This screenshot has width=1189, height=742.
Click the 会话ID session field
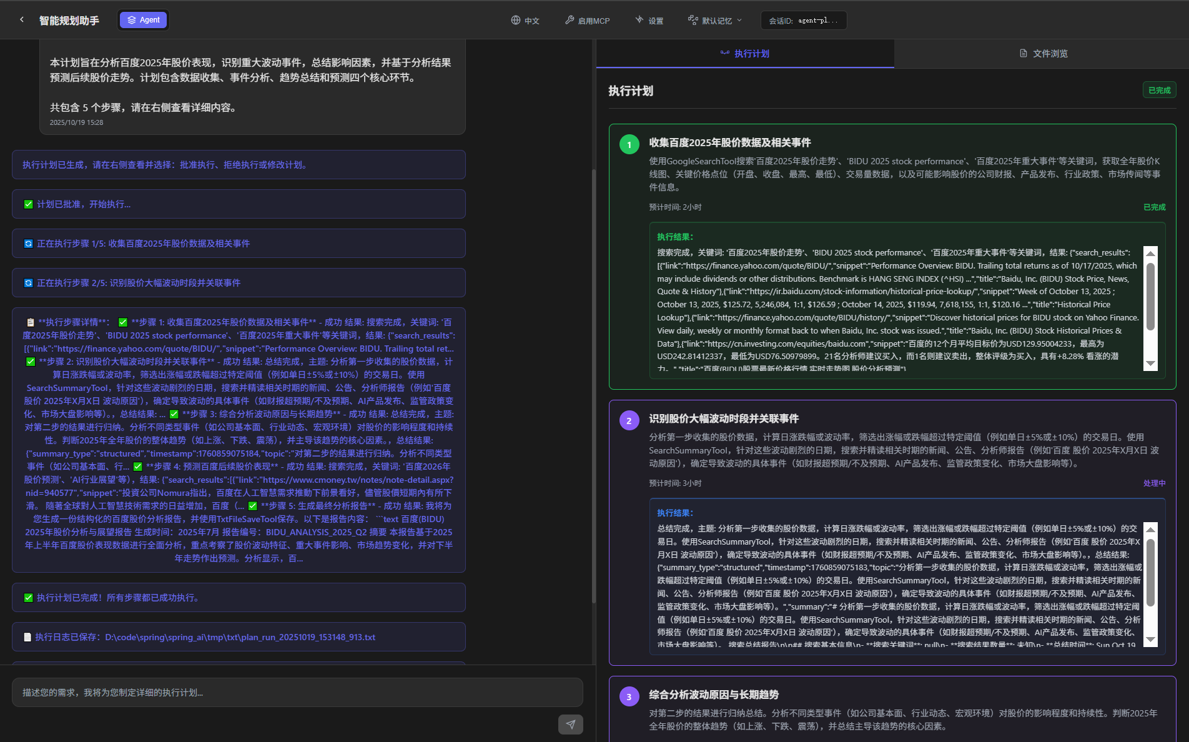[x=804, y=21]
